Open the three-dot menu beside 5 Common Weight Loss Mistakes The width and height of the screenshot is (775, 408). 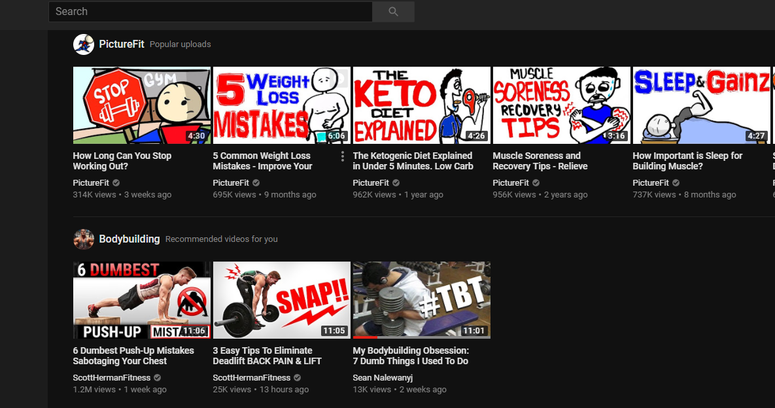click(x=343, y=156)
